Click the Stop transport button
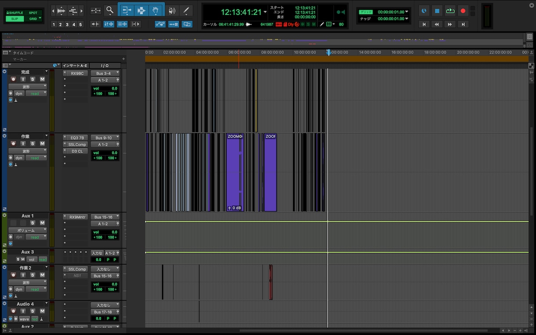 click(437, 11)
